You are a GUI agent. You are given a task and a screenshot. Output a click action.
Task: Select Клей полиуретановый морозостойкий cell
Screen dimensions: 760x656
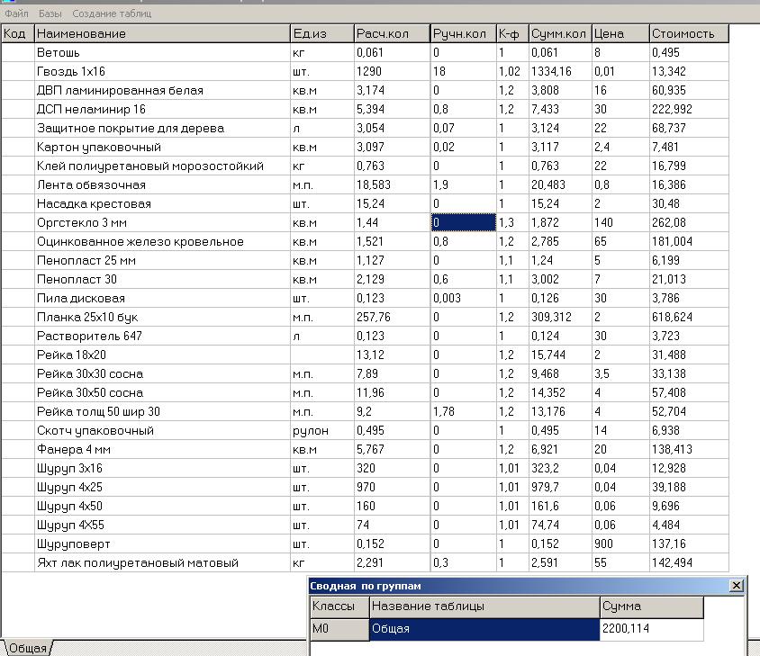click(x=162, y=166)
